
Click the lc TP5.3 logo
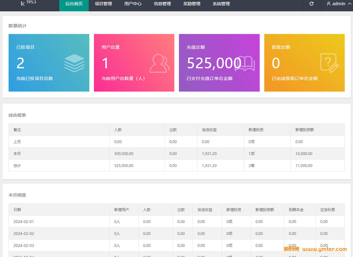(x=28, y=3)
